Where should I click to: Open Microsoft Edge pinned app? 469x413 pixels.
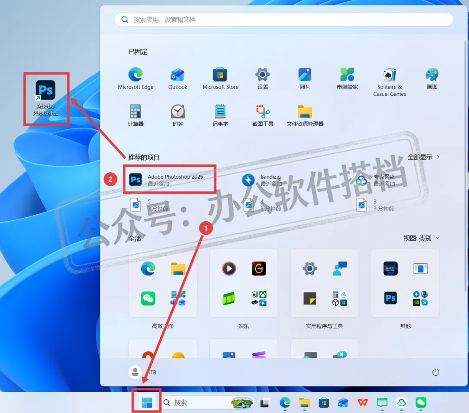[135, 79]
